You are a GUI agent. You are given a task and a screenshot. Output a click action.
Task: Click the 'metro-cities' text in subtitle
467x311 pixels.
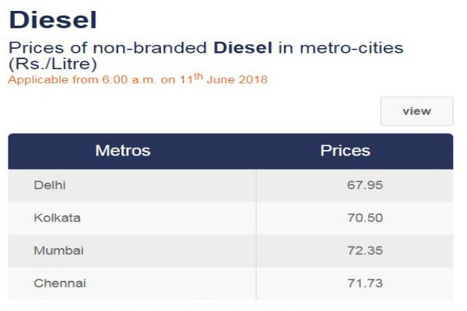(x=352, y=47)
